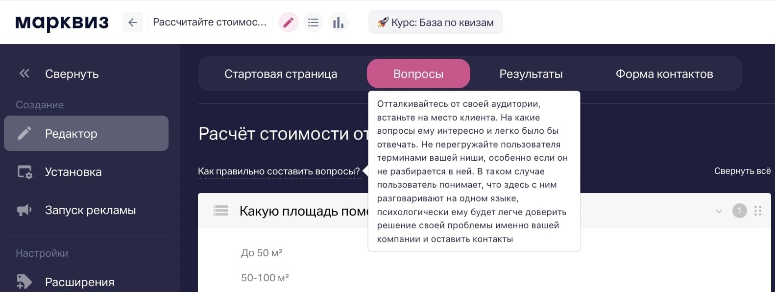
Task: Switch to the Стартовая страница tab
Action: (281, 73)
